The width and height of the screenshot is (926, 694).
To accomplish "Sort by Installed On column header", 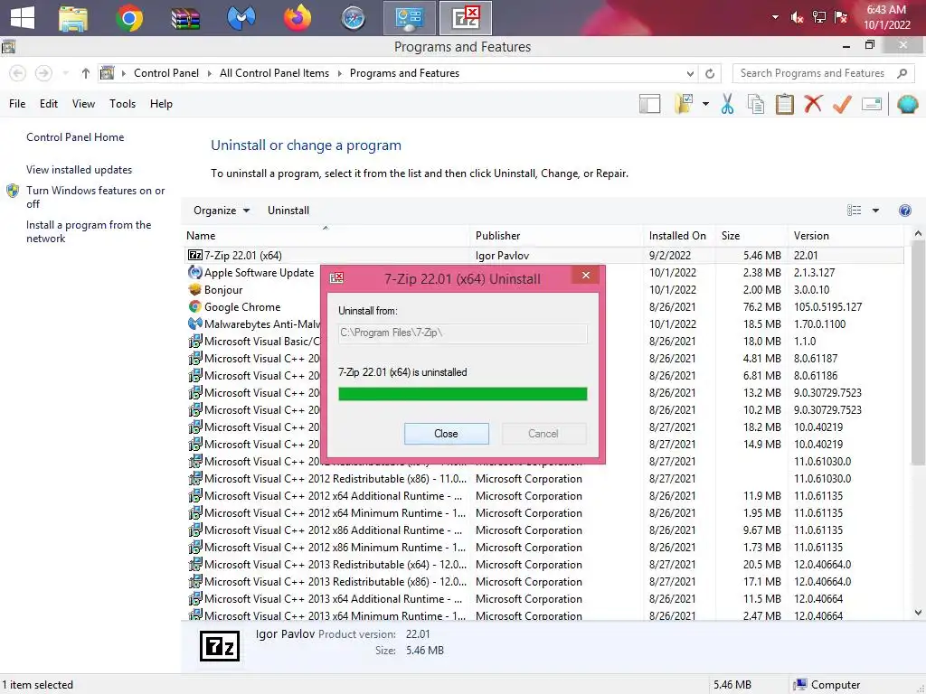I will [679, 236].
